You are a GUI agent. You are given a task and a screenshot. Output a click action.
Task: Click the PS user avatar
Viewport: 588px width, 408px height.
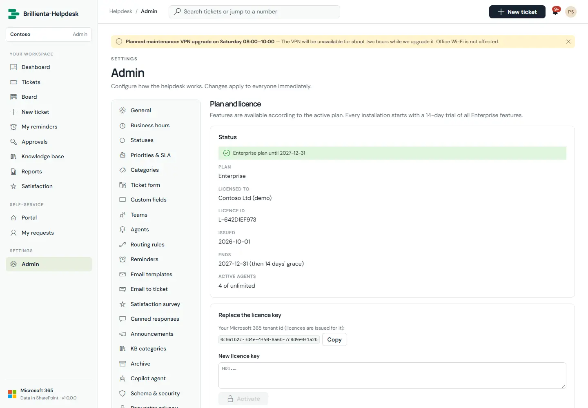point(571,12)
